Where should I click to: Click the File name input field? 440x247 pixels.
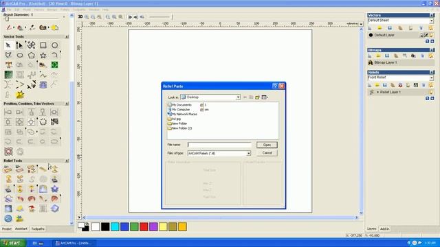click(219, 145)
